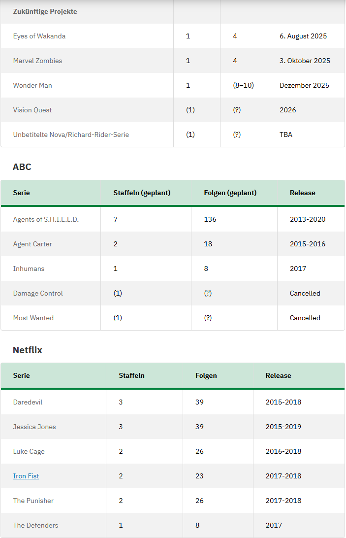Click the Netflix section heading

tap(28, 350)
